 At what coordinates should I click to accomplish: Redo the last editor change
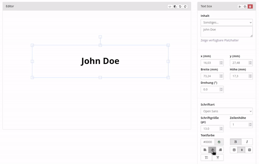tap(185, 6)
